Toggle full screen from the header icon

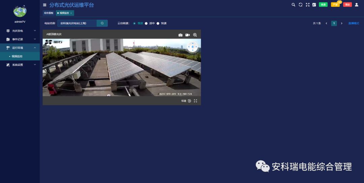(x=308, y=5)
